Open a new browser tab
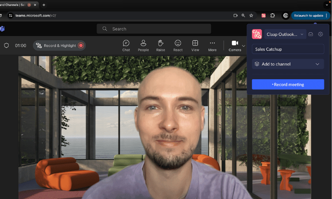This screenshot has width=332, height=199. (44, 5)
